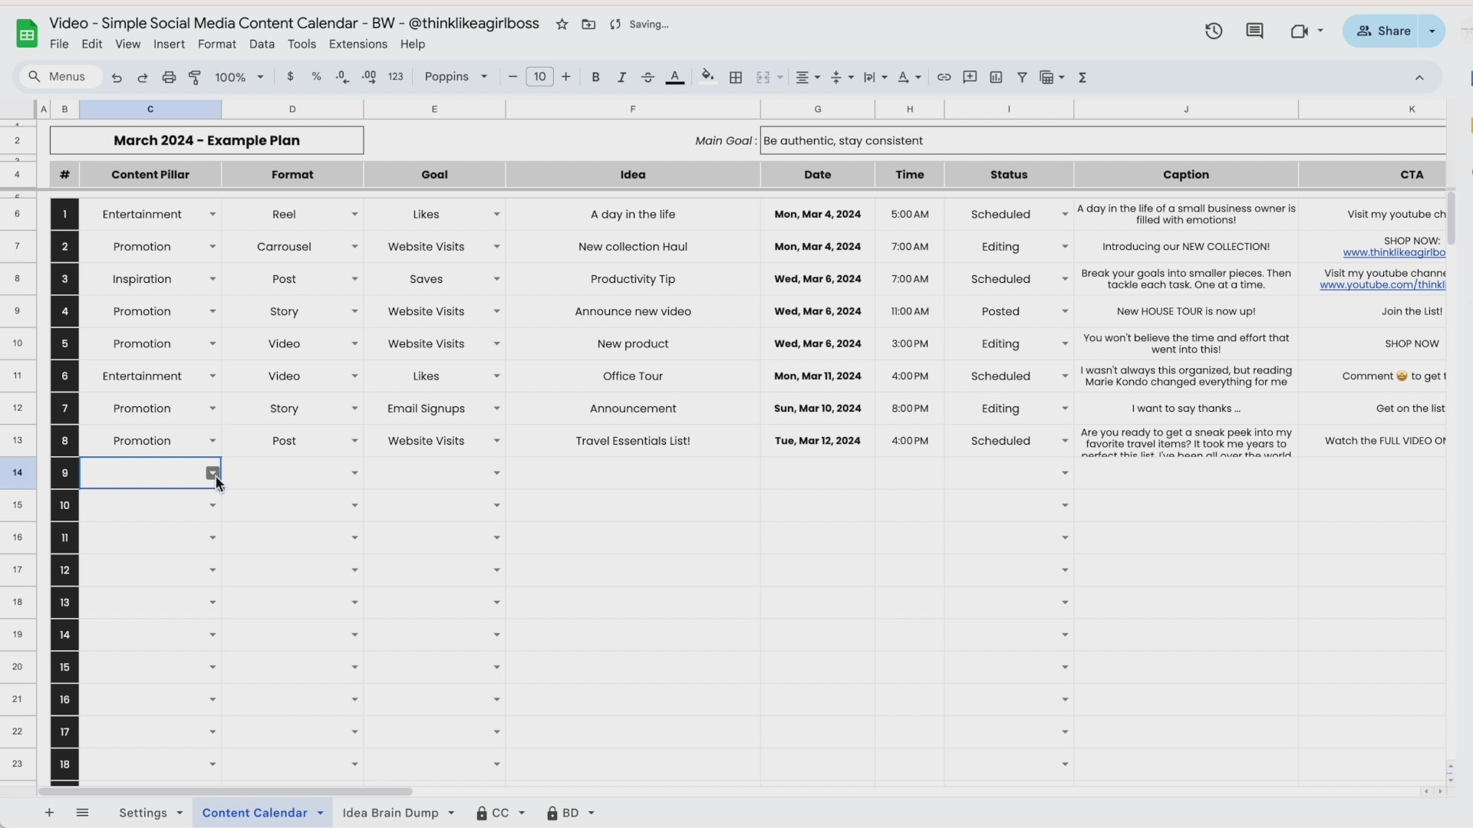The height and width of the screenshot is (828, 1473).
Task: Click the borders toolbar icon
Action: pos(736,77)
